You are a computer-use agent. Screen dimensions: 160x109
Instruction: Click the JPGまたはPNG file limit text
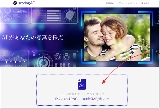pyautogui.click(x=82, y=99)
